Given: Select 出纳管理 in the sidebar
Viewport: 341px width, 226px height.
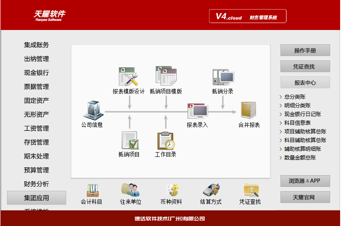Looking at the screenshot, I should pos(36,59).
